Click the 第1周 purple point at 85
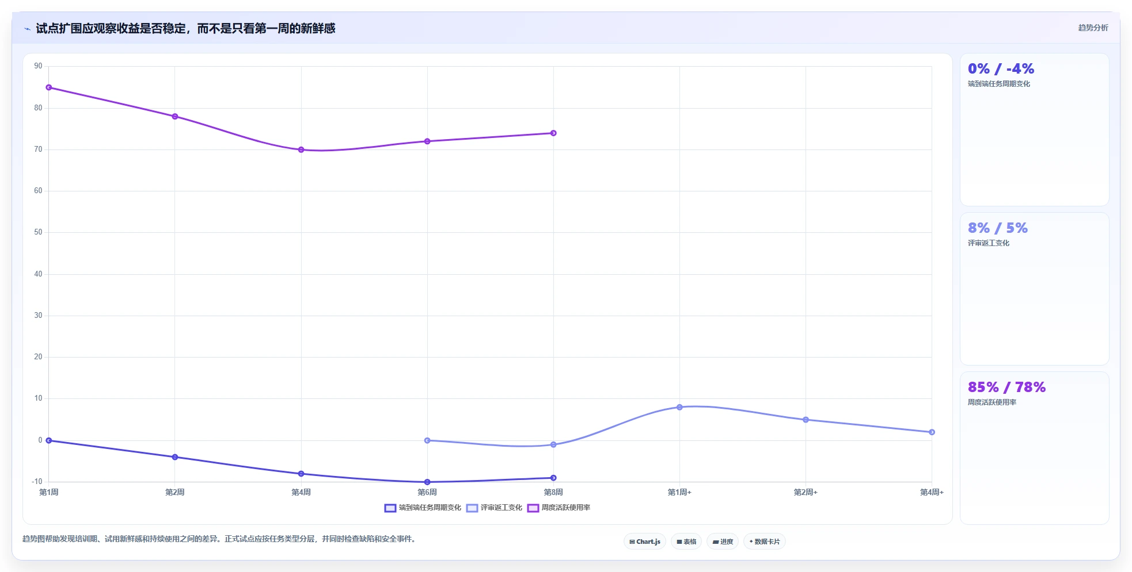This screenshot has height=572, width=1132. click(49, 87)
